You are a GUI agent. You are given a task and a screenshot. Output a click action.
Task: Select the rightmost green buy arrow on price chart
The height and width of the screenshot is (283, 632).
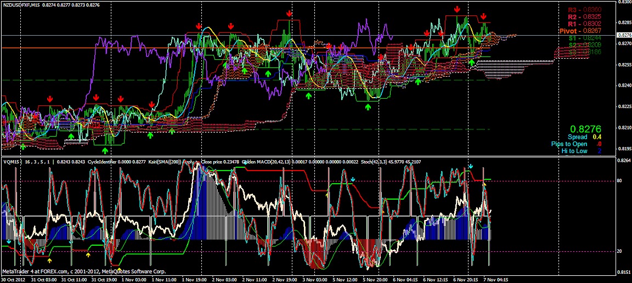point(471,63)
